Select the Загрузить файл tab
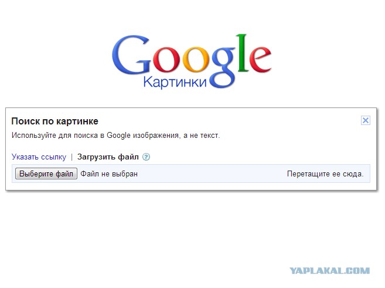Screen dimensions: 385x288 108,157
